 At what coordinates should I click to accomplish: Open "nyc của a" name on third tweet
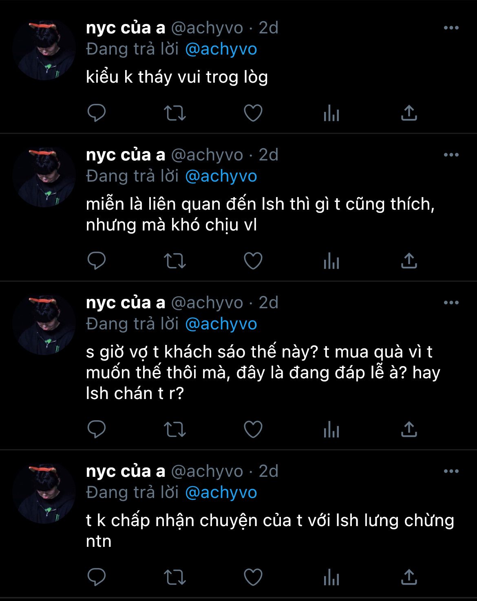[126, 303]
